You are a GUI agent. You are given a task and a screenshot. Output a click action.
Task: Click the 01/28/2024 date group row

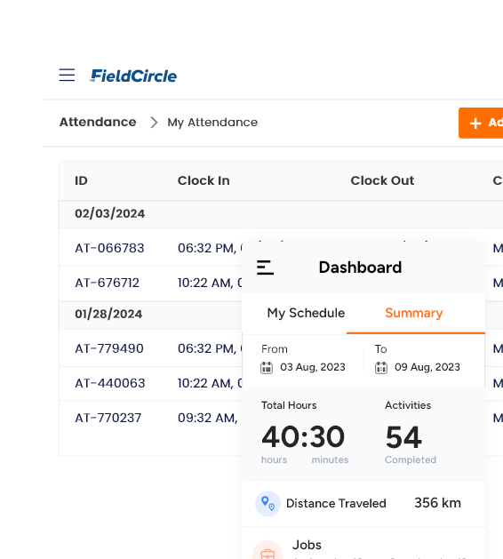click(150, 315)
